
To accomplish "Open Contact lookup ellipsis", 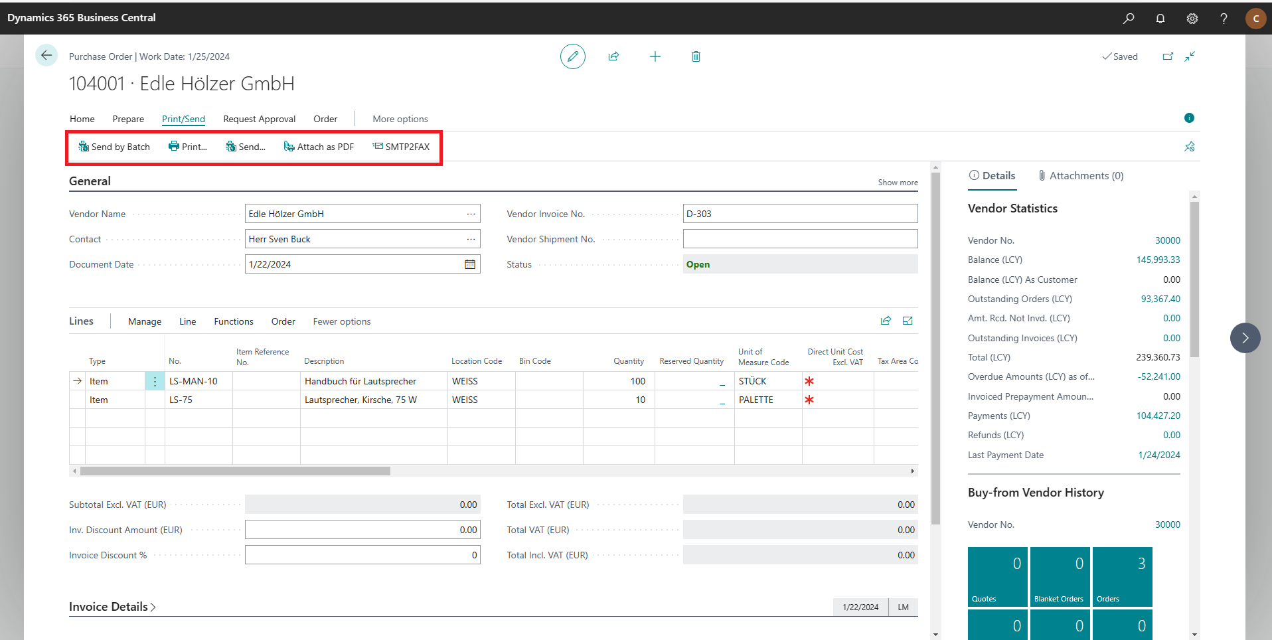I will click(x=471, y=239).
